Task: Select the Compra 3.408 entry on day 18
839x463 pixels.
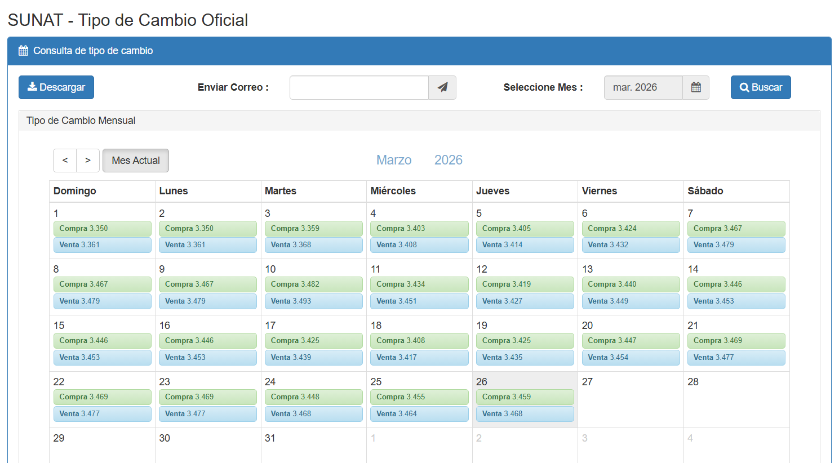Action: pyautogui.click(x=419, y=341)
